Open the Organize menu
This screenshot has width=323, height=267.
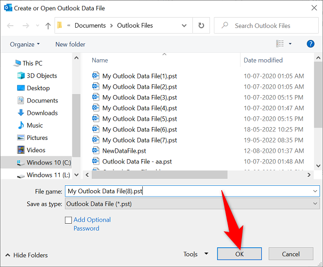point(25,44)
